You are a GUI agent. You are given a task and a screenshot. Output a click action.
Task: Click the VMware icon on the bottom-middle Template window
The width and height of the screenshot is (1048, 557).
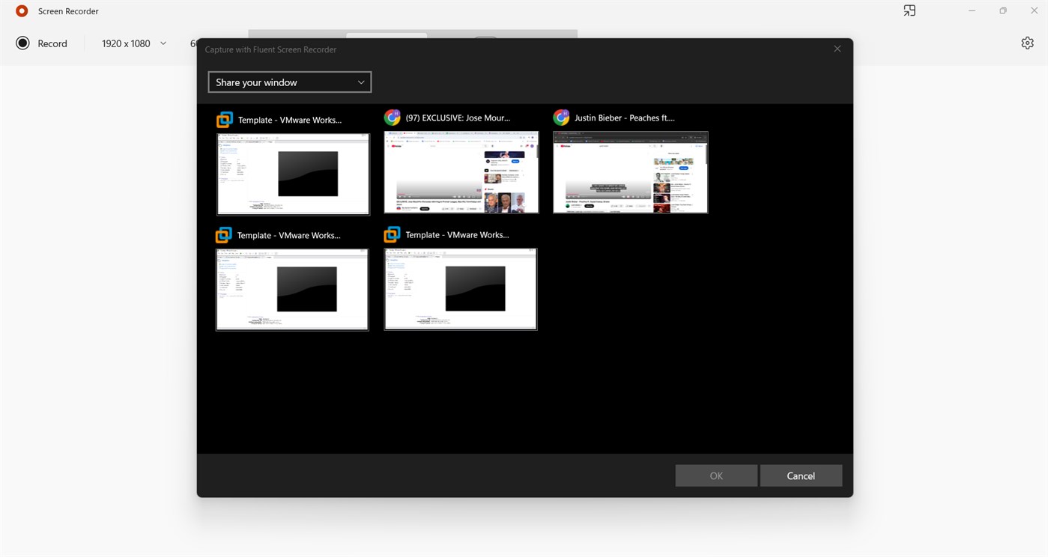tap(392, 234)
